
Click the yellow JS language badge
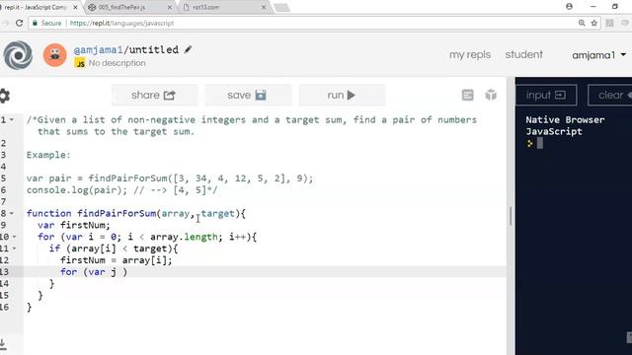point(80,63)
